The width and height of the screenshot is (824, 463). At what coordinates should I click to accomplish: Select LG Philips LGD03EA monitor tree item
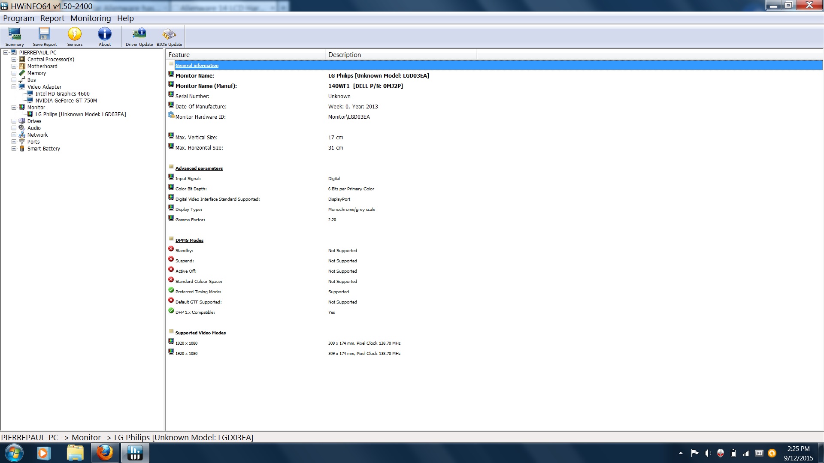pyautogui.click(x=81, y=114)
